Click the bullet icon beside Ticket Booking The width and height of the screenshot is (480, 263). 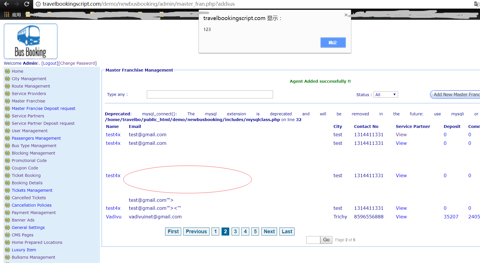click(x=7, y=175)
